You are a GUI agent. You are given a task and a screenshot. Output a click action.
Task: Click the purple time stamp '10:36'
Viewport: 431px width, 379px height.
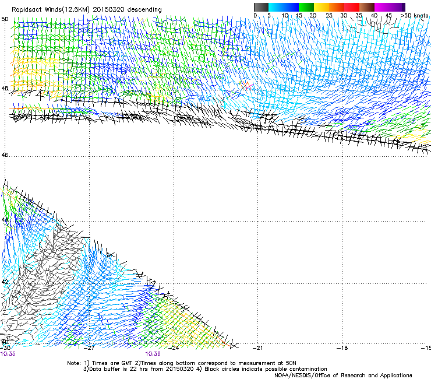point(153,354)
